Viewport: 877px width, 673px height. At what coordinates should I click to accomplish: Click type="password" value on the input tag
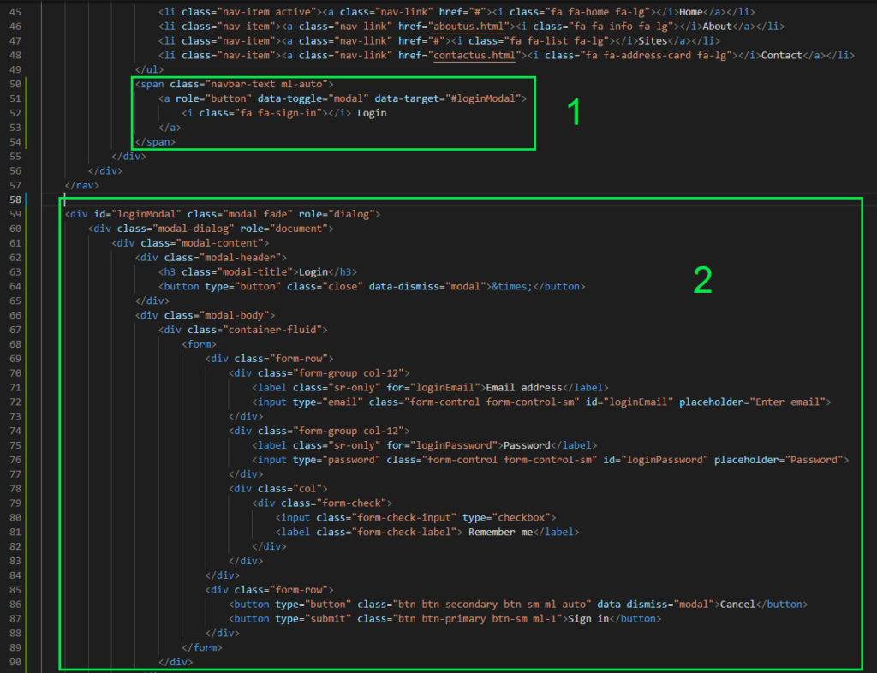tap(349, 461)
